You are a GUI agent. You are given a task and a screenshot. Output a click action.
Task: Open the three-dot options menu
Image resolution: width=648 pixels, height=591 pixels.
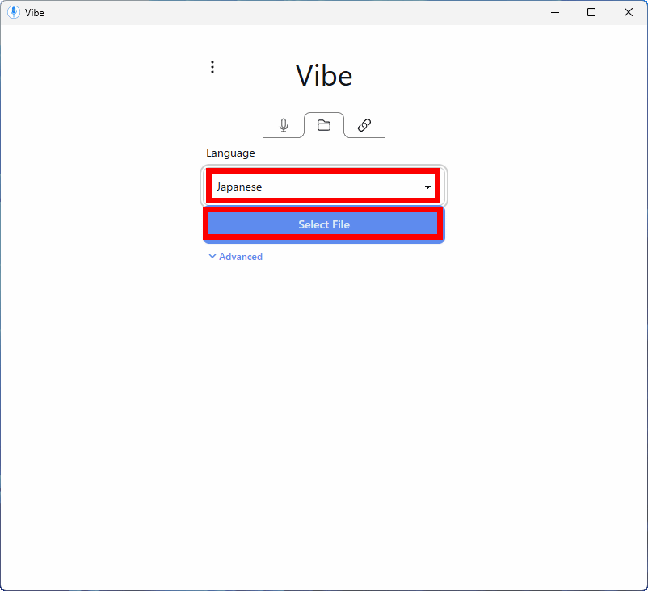212,67
